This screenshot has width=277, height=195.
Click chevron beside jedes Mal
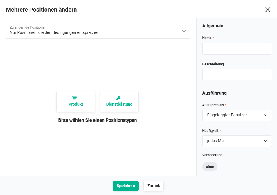(265, 141)
